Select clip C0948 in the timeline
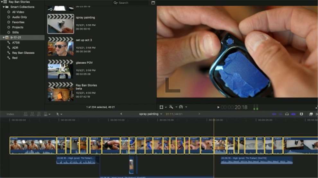This screenshot has height=178, width=318. point(33,145)
